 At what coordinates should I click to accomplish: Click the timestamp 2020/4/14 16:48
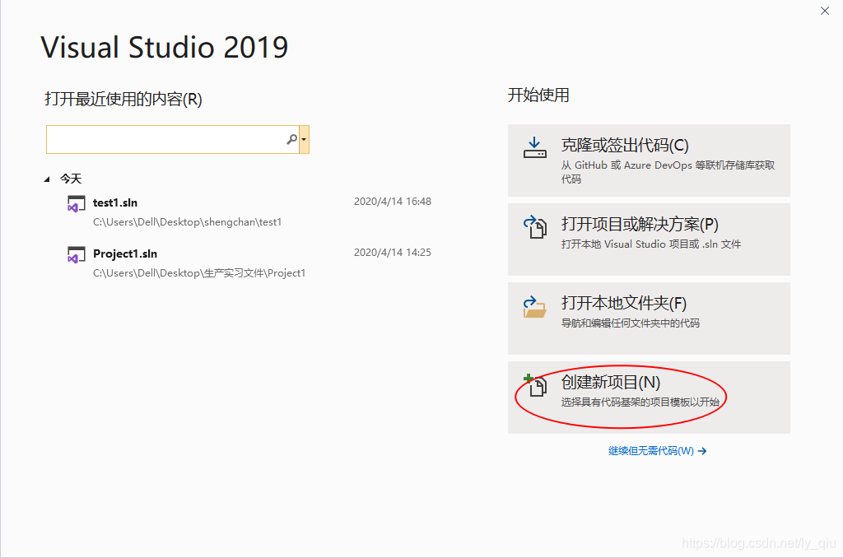393,202
